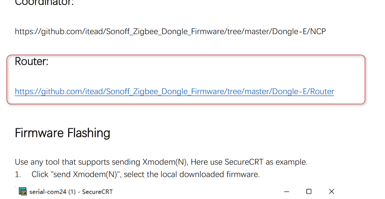385x199 pixels.
Task: Maximize the serial-com24 SecureCRT window
Action: (309, 191)
